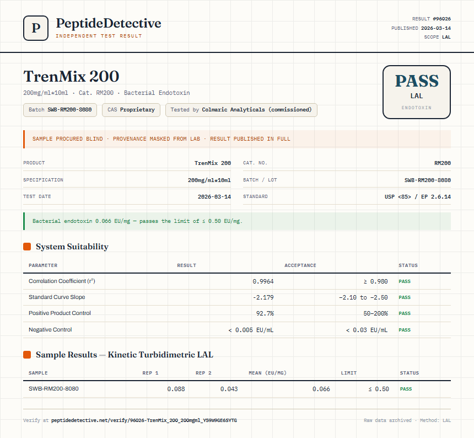Click the TEST DATE value 2026-03-14
The width and height of the screenshot is (474, 438).
214,197
